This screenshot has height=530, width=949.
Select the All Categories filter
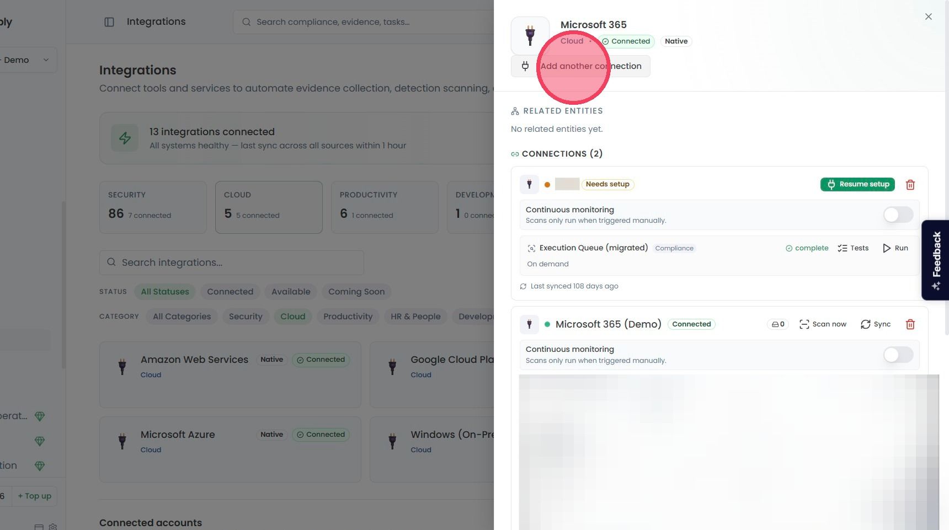[x=182, y=317]
